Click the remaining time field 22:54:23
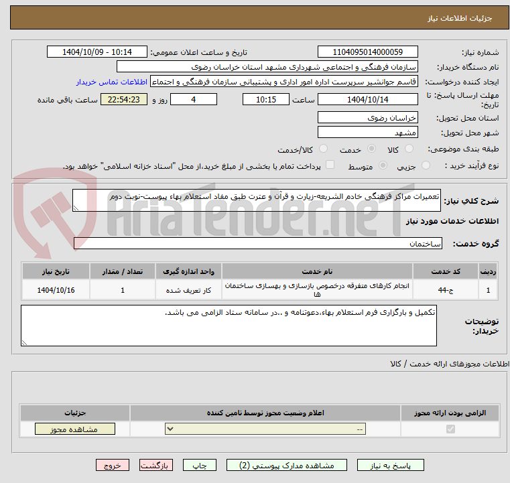 (124, 99)
